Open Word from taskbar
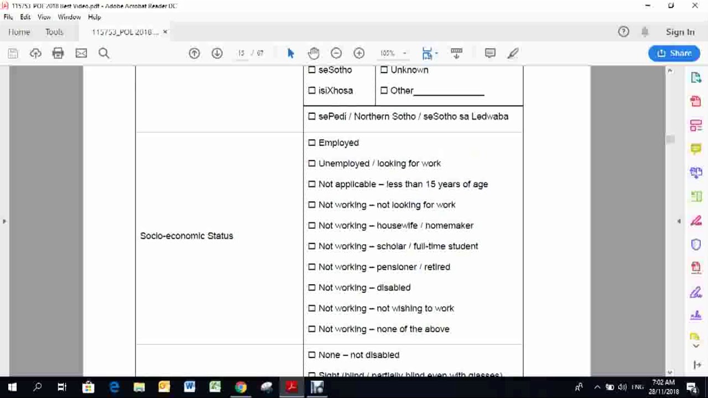This screenshot has width=708, height=398. pos(190,387)
